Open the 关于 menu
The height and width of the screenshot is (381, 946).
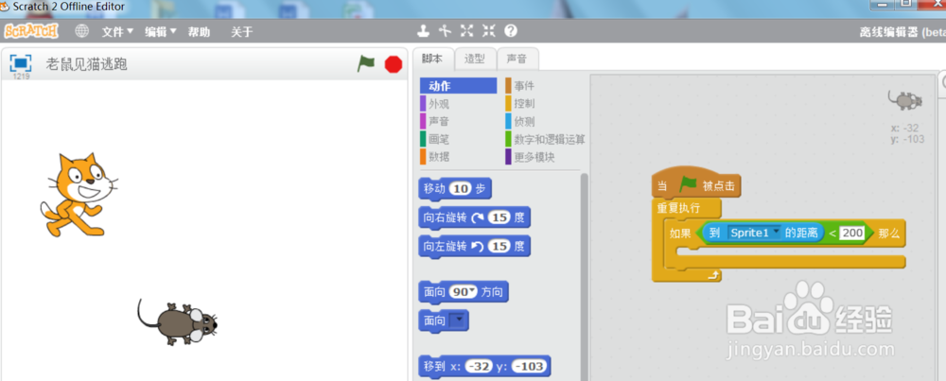point(242,32)
